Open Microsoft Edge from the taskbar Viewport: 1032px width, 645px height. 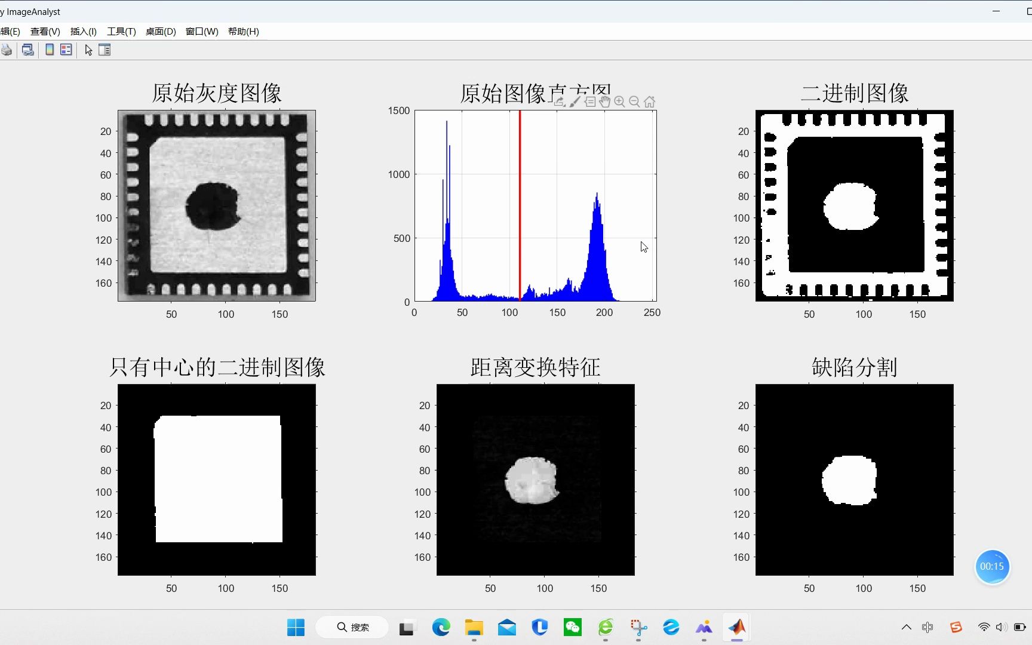(441, 627)
